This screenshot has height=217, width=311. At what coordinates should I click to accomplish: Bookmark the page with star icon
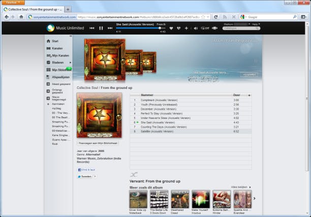coord(203,17)
